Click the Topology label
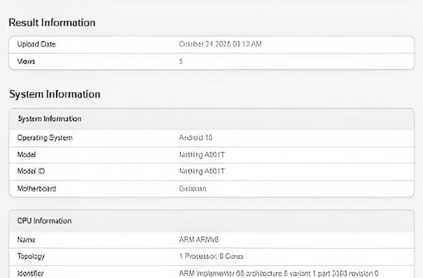 tap(31, 257)
